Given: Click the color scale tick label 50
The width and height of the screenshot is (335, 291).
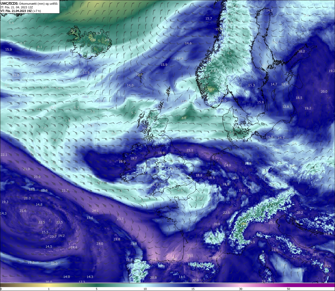Looking at the screenshot, I should point(288,289).
